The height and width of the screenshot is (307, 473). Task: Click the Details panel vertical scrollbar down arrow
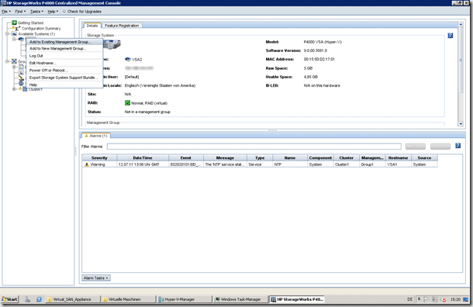pyautogui.click(x=461, y=123)
